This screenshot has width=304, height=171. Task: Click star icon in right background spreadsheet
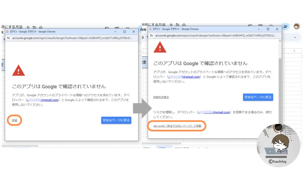pyautogui.click(x=171, y=25)
